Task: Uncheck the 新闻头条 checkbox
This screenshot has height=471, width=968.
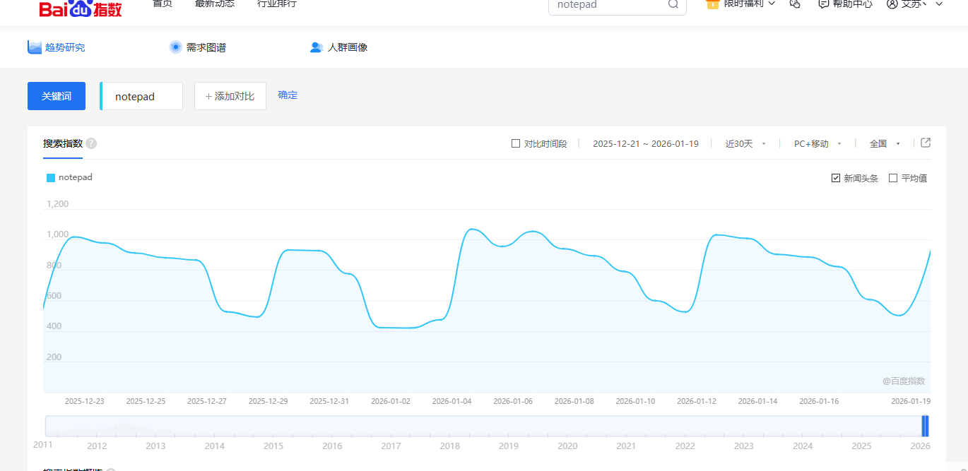Action: pyautogui.click(x=836, y=178)
